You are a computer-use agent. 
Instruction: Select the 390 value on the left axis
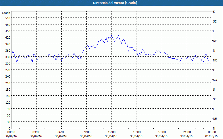pyautogui.click(x=8, y=44)
